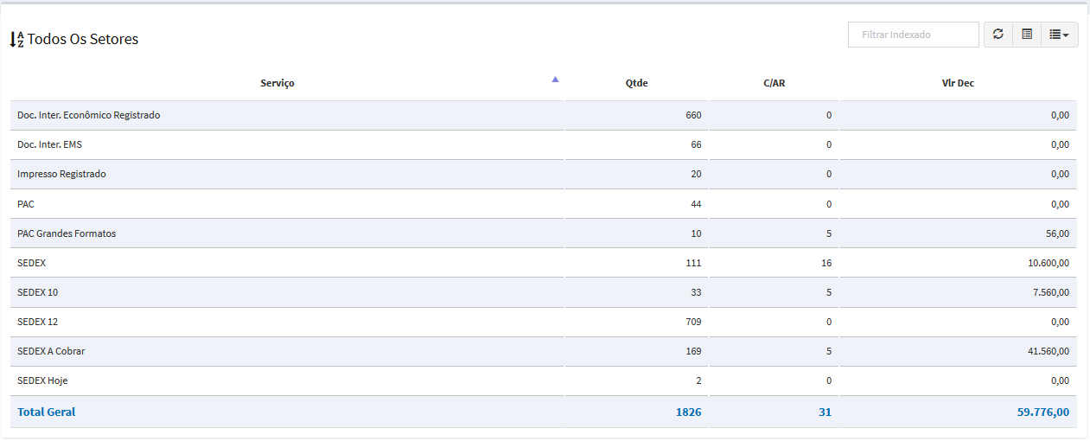This screenshot has height=441, width=1090.
Task: Sort by the Qtde column header
Action: coord(636,83)
